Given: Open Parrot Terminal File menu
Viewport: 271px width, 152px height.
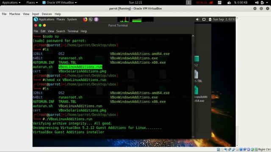Looking at the screenshot, I should [x=36, y=31].
